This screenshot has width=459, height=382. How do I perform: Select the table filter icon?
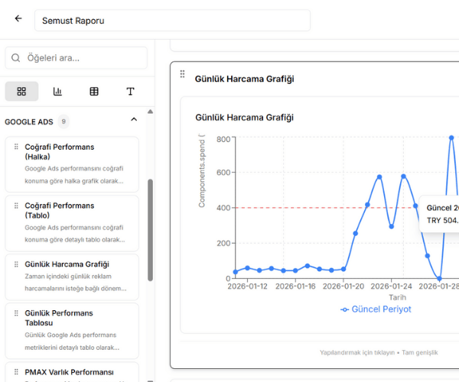pos(94,92)
